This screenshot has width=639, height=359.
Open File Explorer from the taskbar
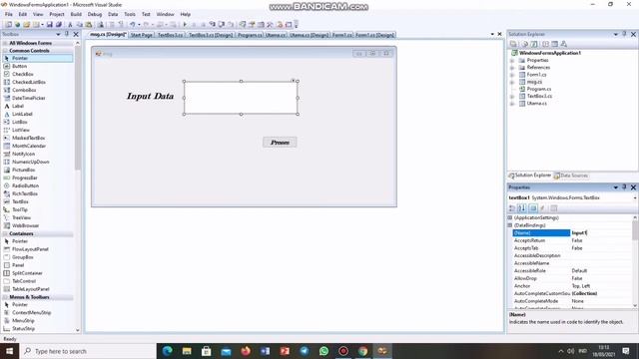coord(187,351)
